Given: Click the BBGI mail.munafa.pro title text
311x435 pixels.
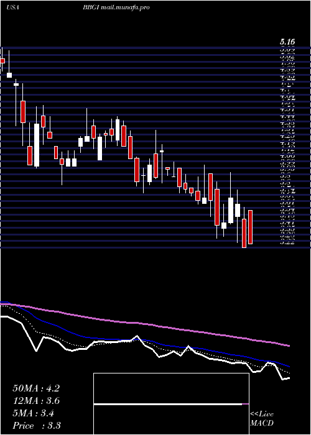Looking at the screenshot, I should coord(116,7).
